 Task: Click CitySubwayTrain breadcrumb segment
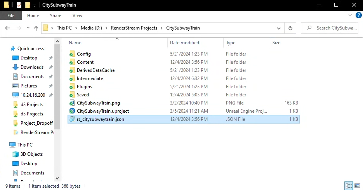pyautogui.click(x=183, y=28)
